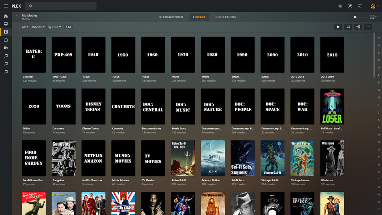
Task: Click the Mo Movies library title
Action: point(30,15)
